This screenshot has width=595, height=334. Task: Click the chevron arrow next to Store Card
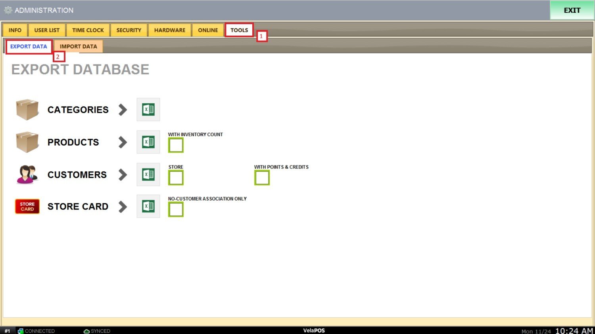pyautogui.click(x=123, y=206)
